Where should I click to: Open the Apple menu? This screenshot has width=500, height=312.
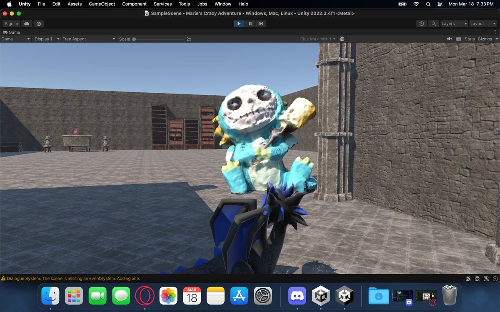(x=9, y=4)
